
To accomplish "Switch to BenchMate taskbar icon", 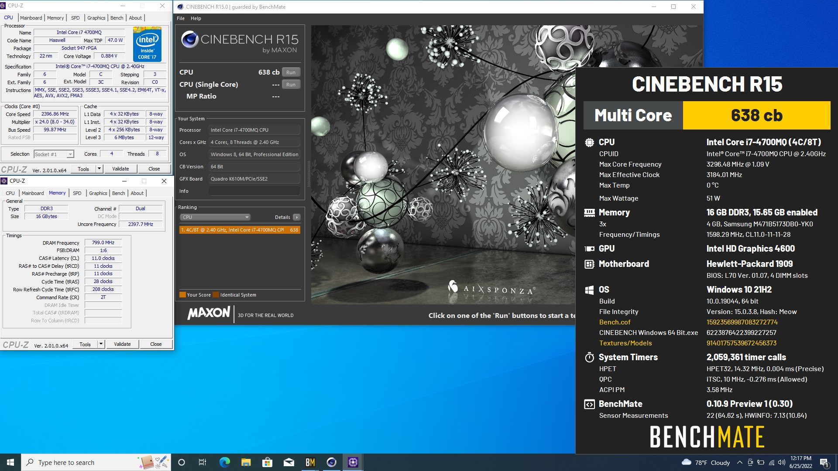I will pos(310,462).
